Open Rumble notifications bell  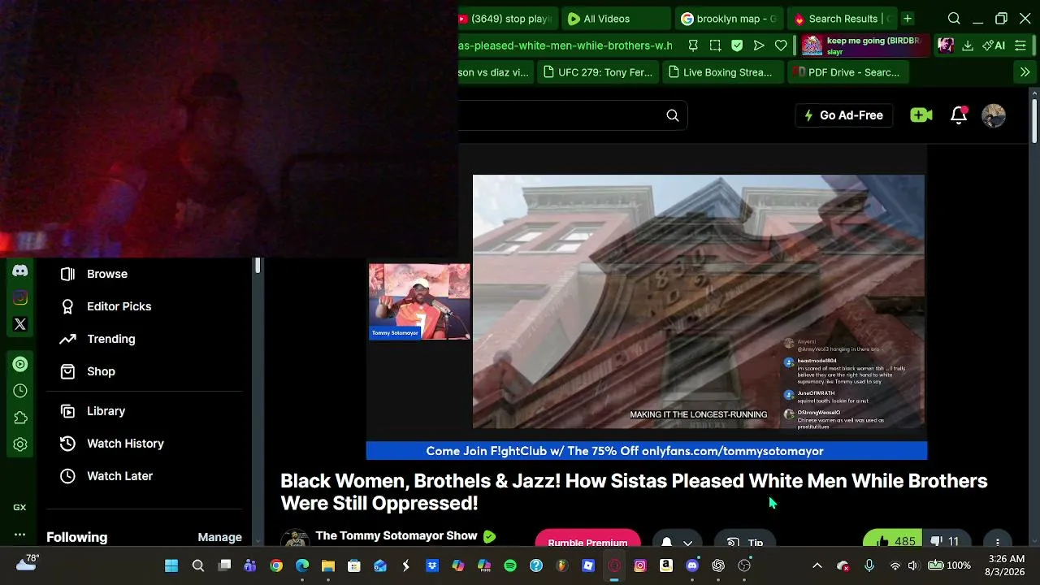[x=959, y=115]
